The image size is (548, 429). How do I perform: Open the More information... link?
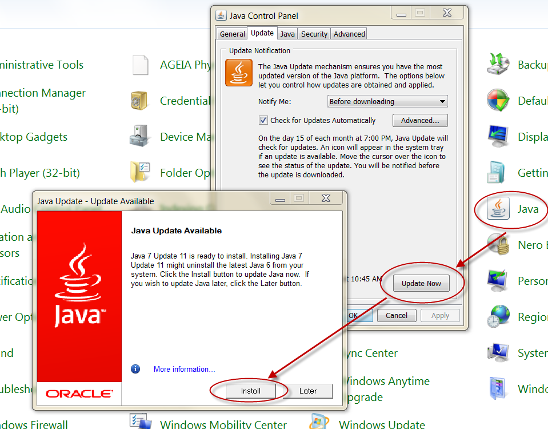(184, 369)
